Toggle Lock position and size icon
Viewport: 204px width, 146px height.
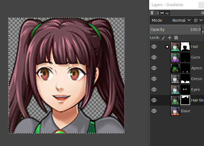click(x=170, y=38)
